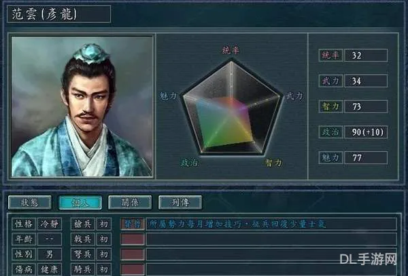Screen dimensions: 408x276
Task: Open the 列傳 biography tab
Action: 180,202
